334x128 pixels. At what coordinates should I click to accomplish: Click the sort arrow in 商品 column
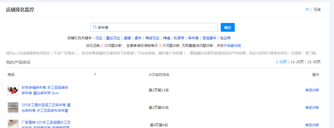(95, 75)
